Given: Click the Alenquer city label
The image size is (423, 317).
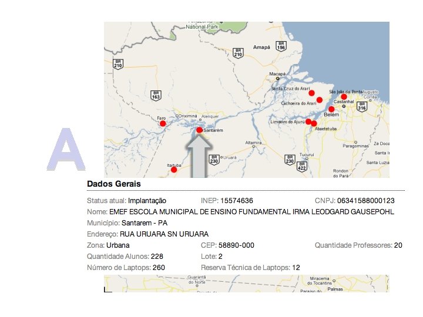Looking at the screenshot, I should click(x=210, y=116).
